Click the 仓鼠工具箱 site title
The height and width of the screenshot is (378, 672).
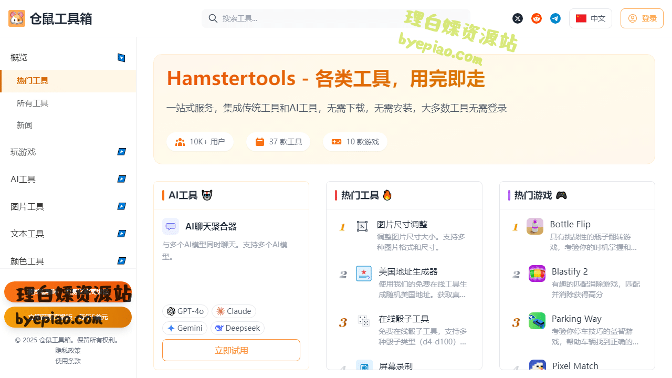click(x=61, y=18)
